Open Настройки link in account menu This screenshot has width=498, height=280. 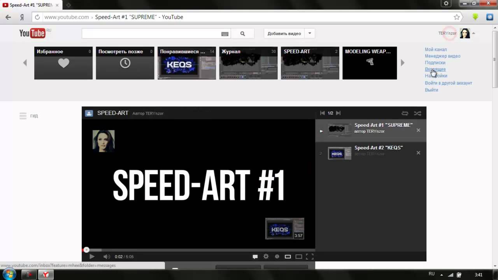[436, 76]
